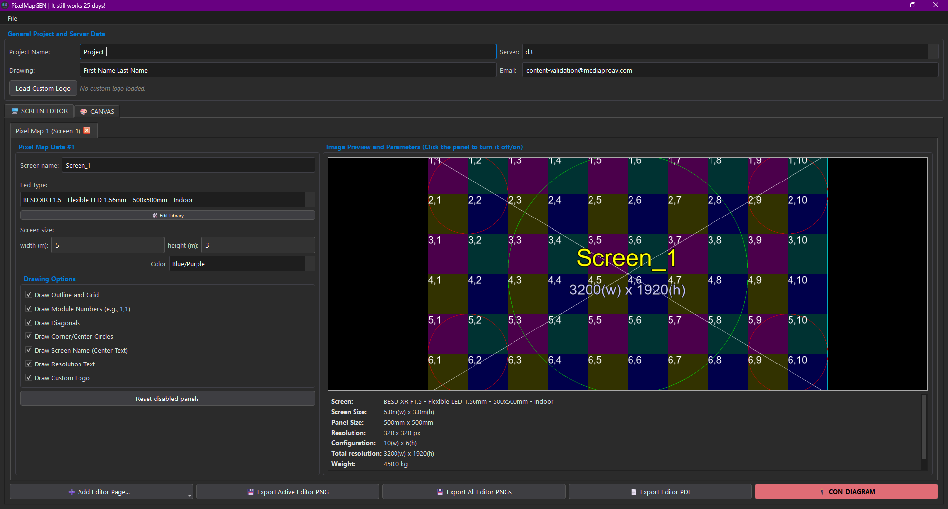The width and height of the screenshot is (948, 509).
Task: Expand the Color Blue/Purple dropdown
Action: click(x=310, y=264)
